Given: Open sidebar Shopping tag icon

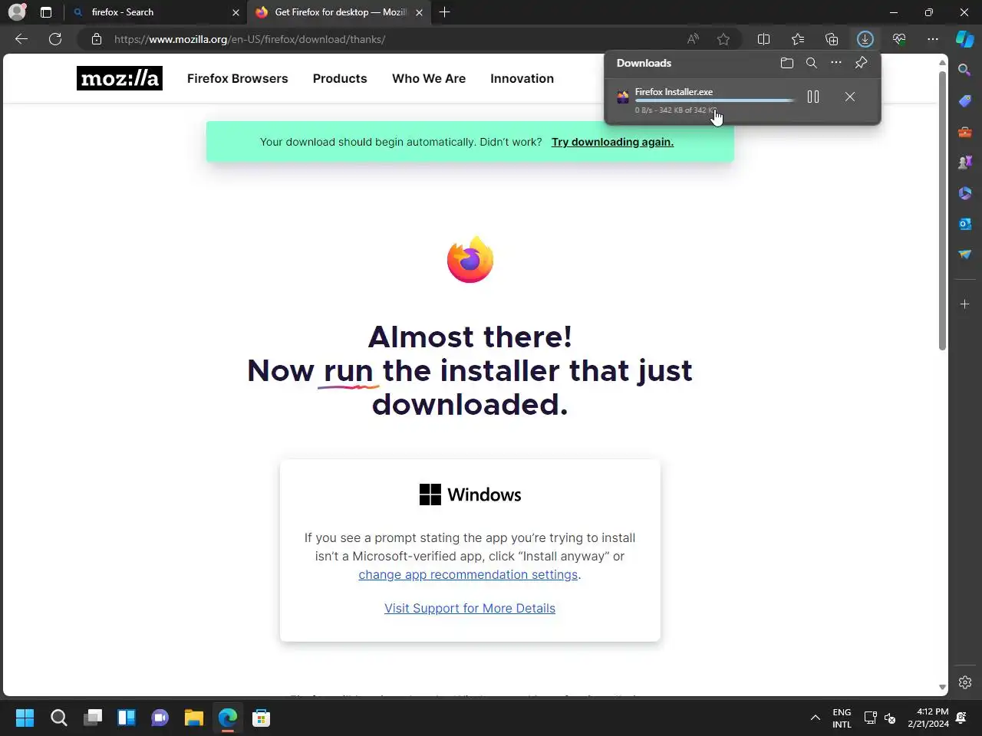Looking at the screenshot, I should (965, 101).
